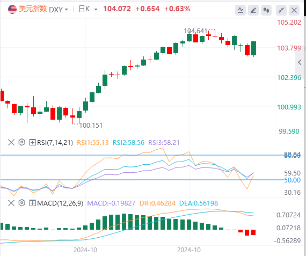Toggle the RSI panel plus box
This screenshot has width=306, height=256.
point(32,142)
